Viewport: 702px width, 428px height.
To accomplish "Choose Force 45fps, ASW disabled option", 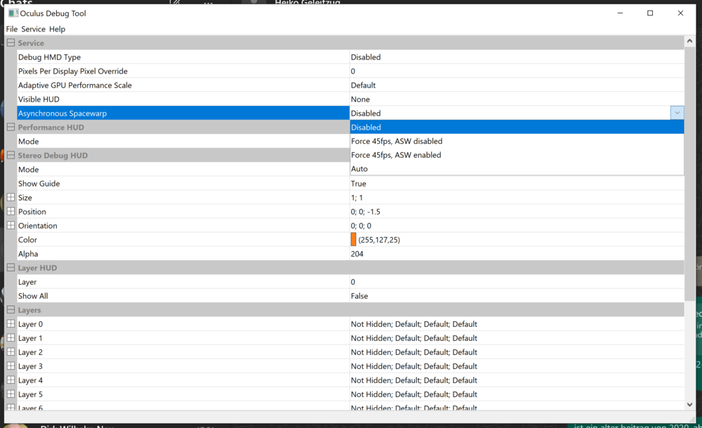I will point(517,141).
